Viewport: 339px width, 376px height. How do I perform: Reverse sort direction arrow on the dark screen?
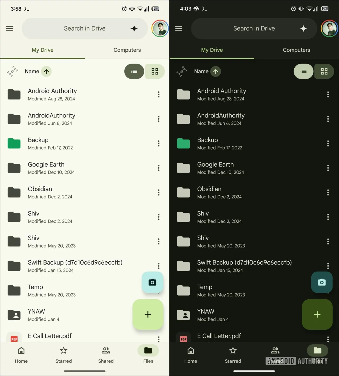pyautogui.click(x=216, y=71)
